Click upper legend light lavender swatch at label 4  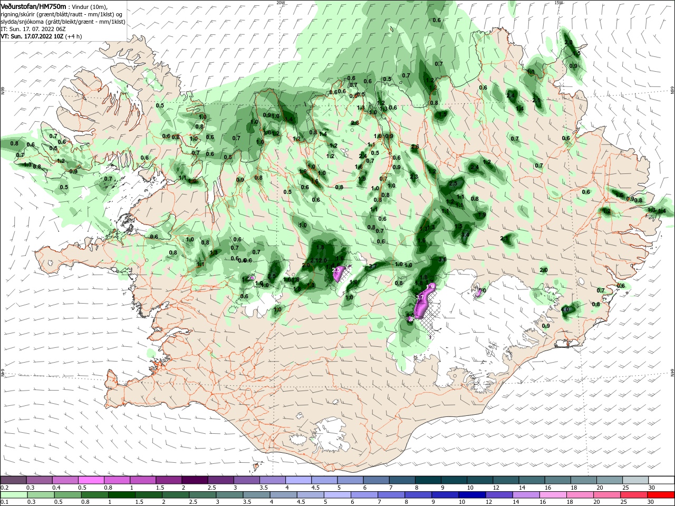(298, 480)
